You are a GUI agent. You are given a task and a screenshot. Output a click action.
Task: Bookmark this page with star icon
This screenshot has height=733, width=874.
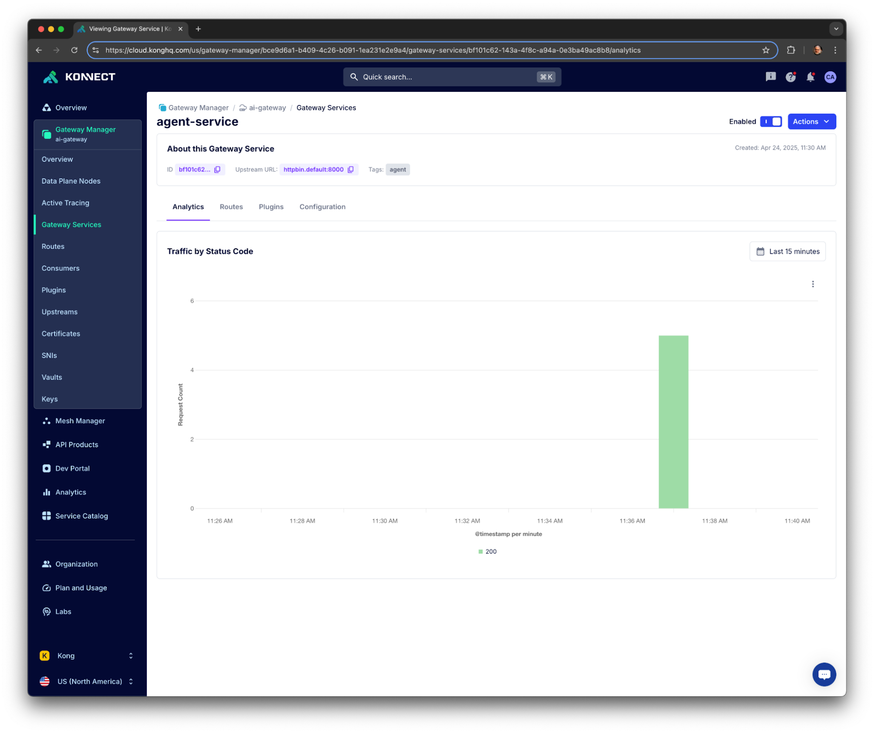(x=765, y=51)
